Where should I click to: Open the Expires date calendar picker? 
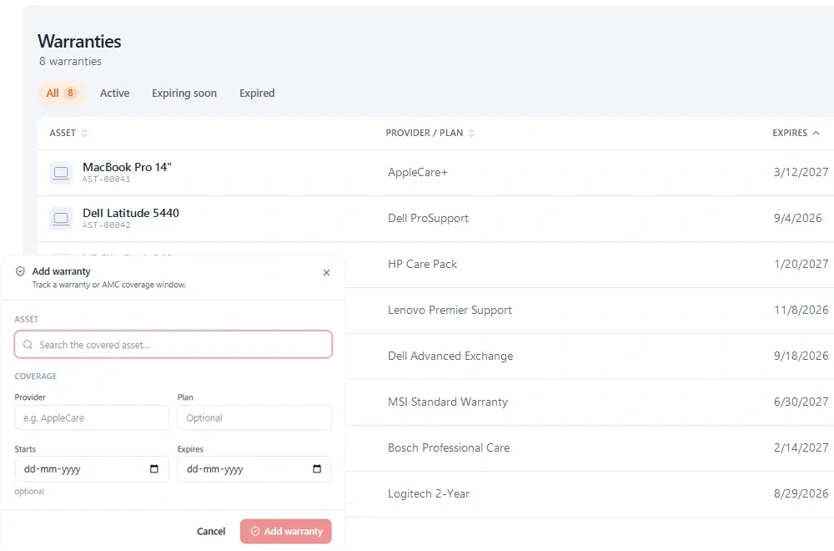pos(317,469)
